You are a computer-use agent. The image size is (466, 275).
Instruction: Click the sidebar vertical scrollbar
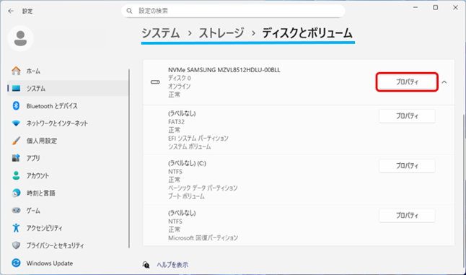[129, 159]
